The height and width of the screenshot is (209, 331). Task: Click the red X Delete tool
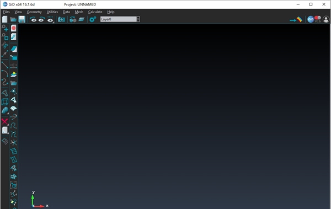(5, 122)
